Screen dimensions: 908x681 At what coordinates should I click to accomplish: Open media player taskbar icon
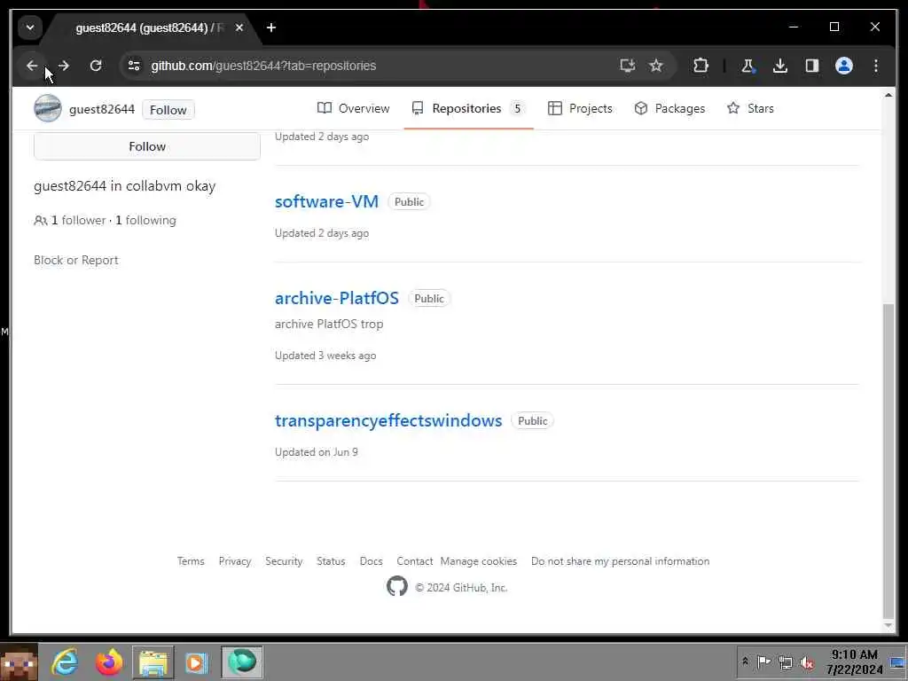point(197,661)
